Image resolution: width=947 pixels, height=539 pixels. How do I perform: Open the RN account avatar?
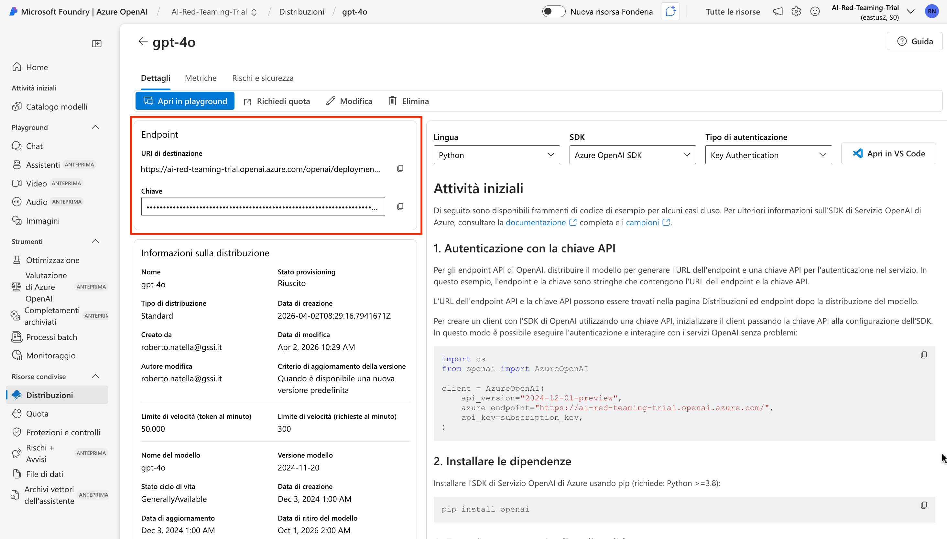coord(931,12)
